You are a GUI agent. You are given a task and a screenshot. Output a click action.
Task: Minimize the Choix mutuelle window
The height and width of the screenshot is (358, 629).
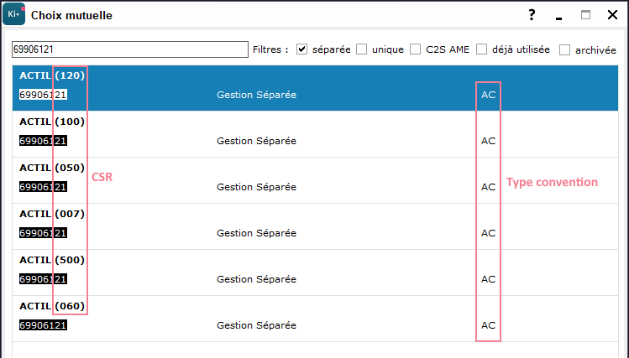[x=558, y=18]
